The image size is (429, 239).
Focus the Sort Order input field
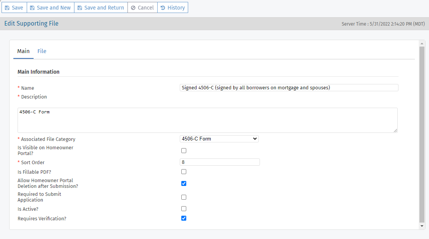click(219, 162)
